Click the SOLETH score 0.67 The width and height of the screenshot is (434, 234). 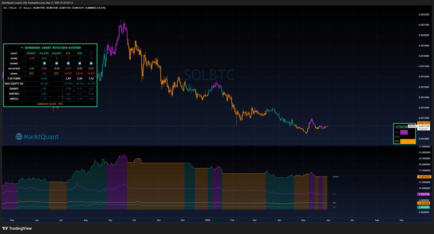pyautogui.click(x=44, y=58)
